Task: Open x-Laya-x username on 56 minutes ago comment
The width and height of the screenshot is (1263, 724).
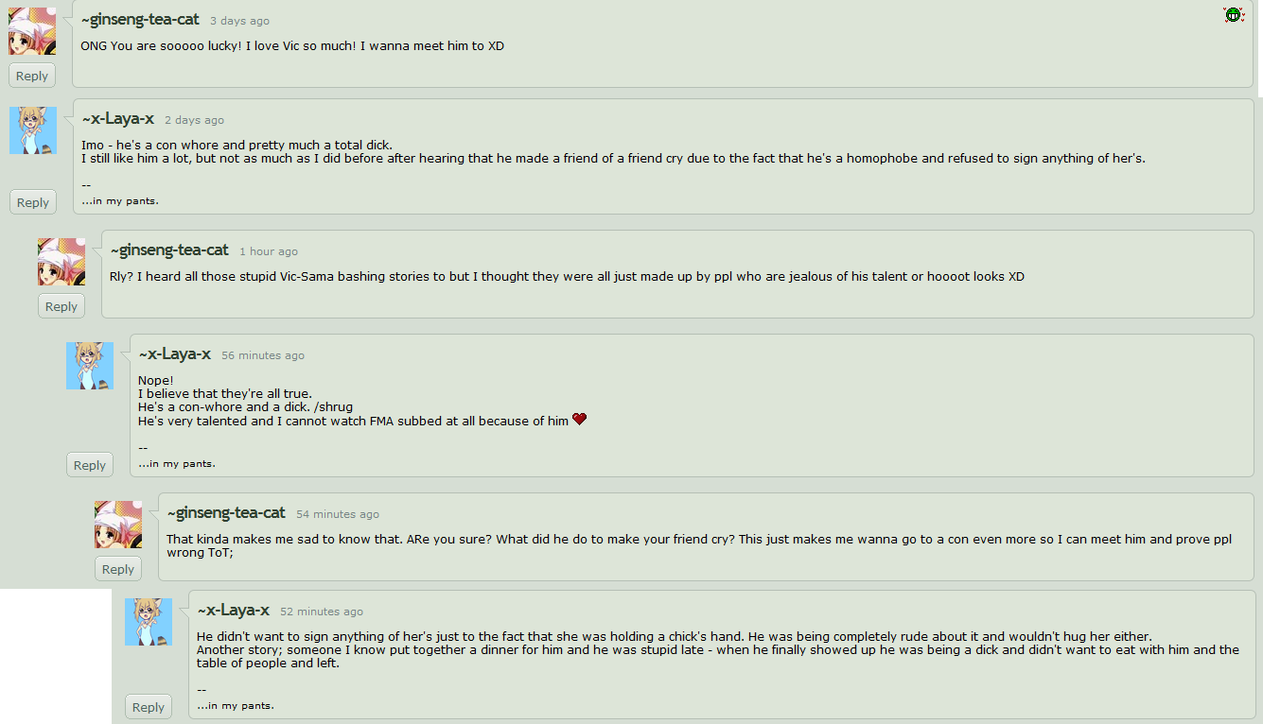Action: [x=175, y=353]
